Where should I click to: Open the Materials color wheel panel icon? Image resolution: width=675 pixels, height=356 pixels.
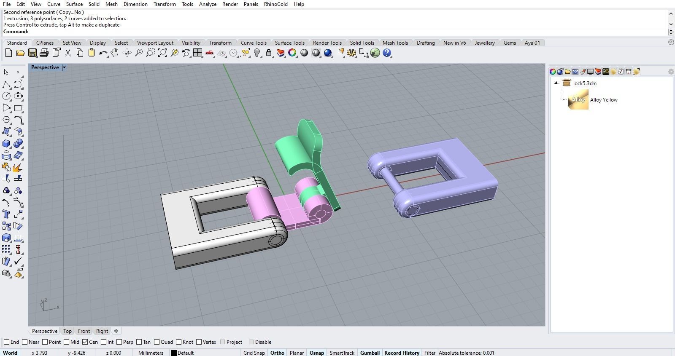(x=553, y=72)
